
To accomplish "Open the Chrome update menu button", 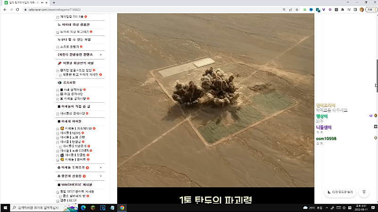I will (x=371, y=9).
